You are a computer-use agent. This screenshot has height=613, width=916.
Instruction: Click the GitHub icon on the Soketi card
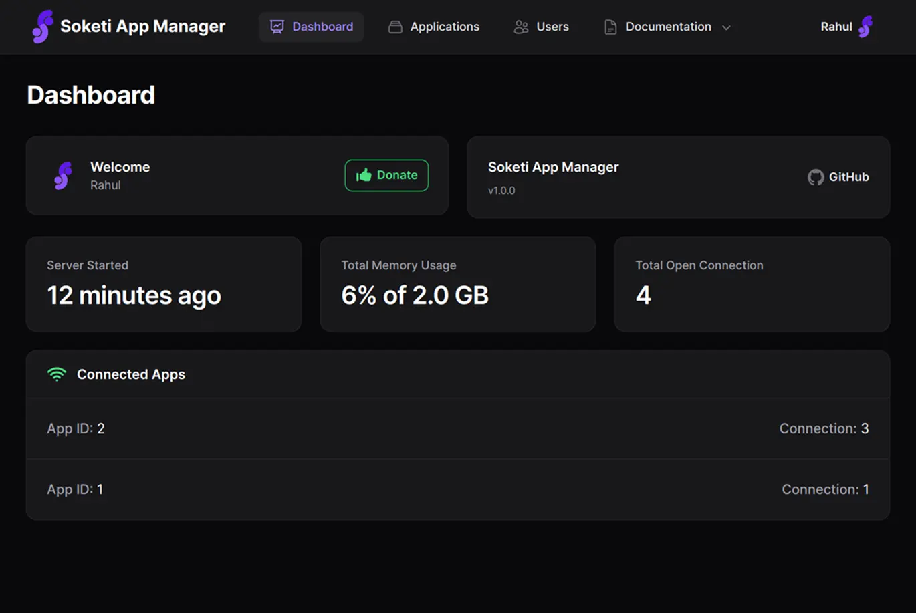[815, 176]
